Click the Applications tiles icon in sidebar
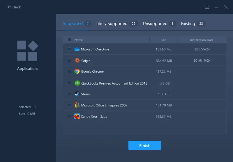 [28, 51]
